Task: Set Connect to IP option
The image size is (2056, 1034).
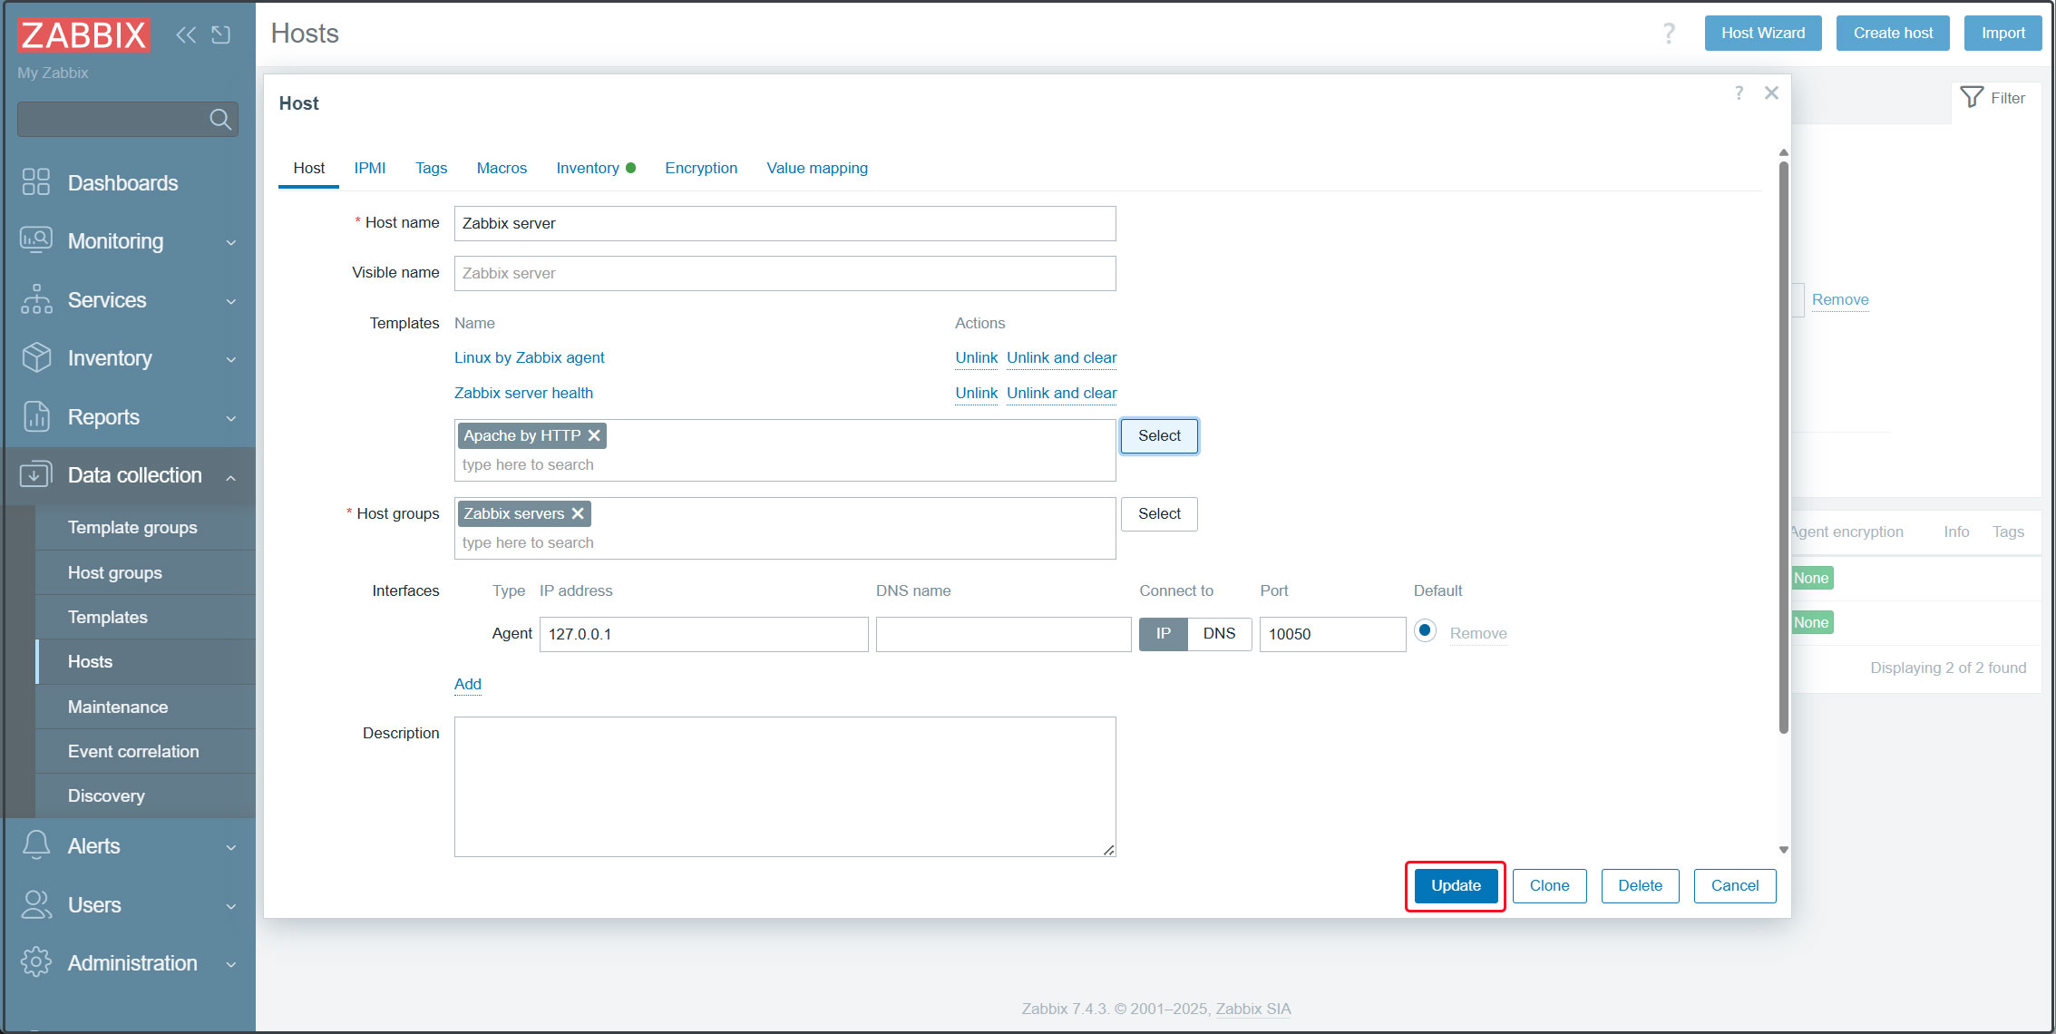Action: click(1163, 633)
